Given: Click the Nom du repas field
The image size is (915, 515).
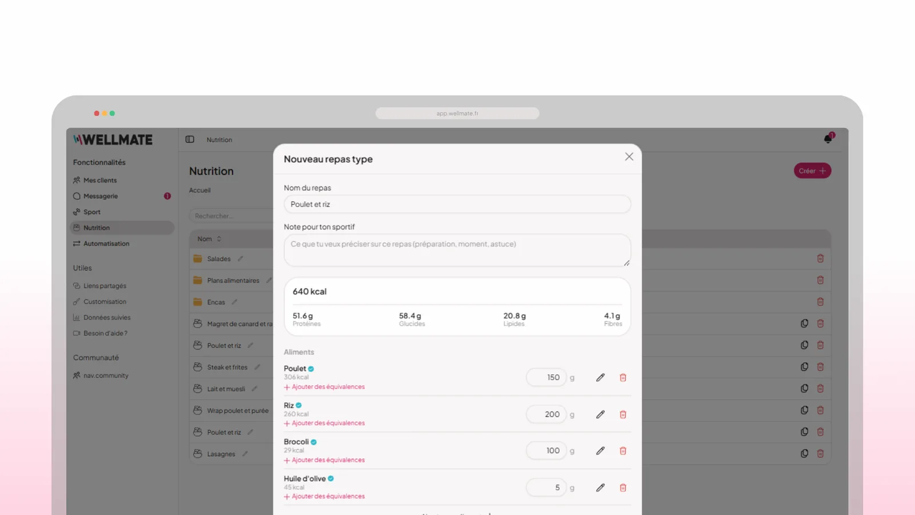Looking at the screenshot, I should 457,204.
